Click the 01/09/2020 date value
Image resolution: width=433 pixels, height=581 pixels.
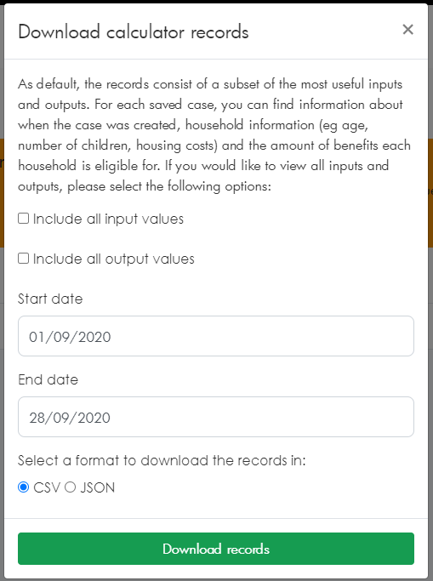pos(70,337)
